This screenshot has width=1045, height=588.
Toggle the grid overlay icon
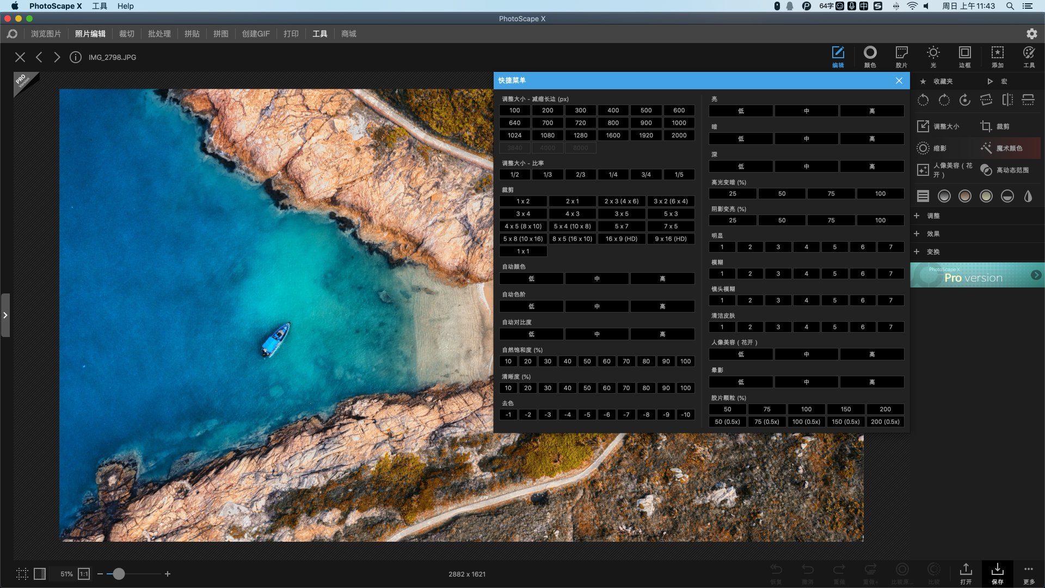(x=22, y=574)
